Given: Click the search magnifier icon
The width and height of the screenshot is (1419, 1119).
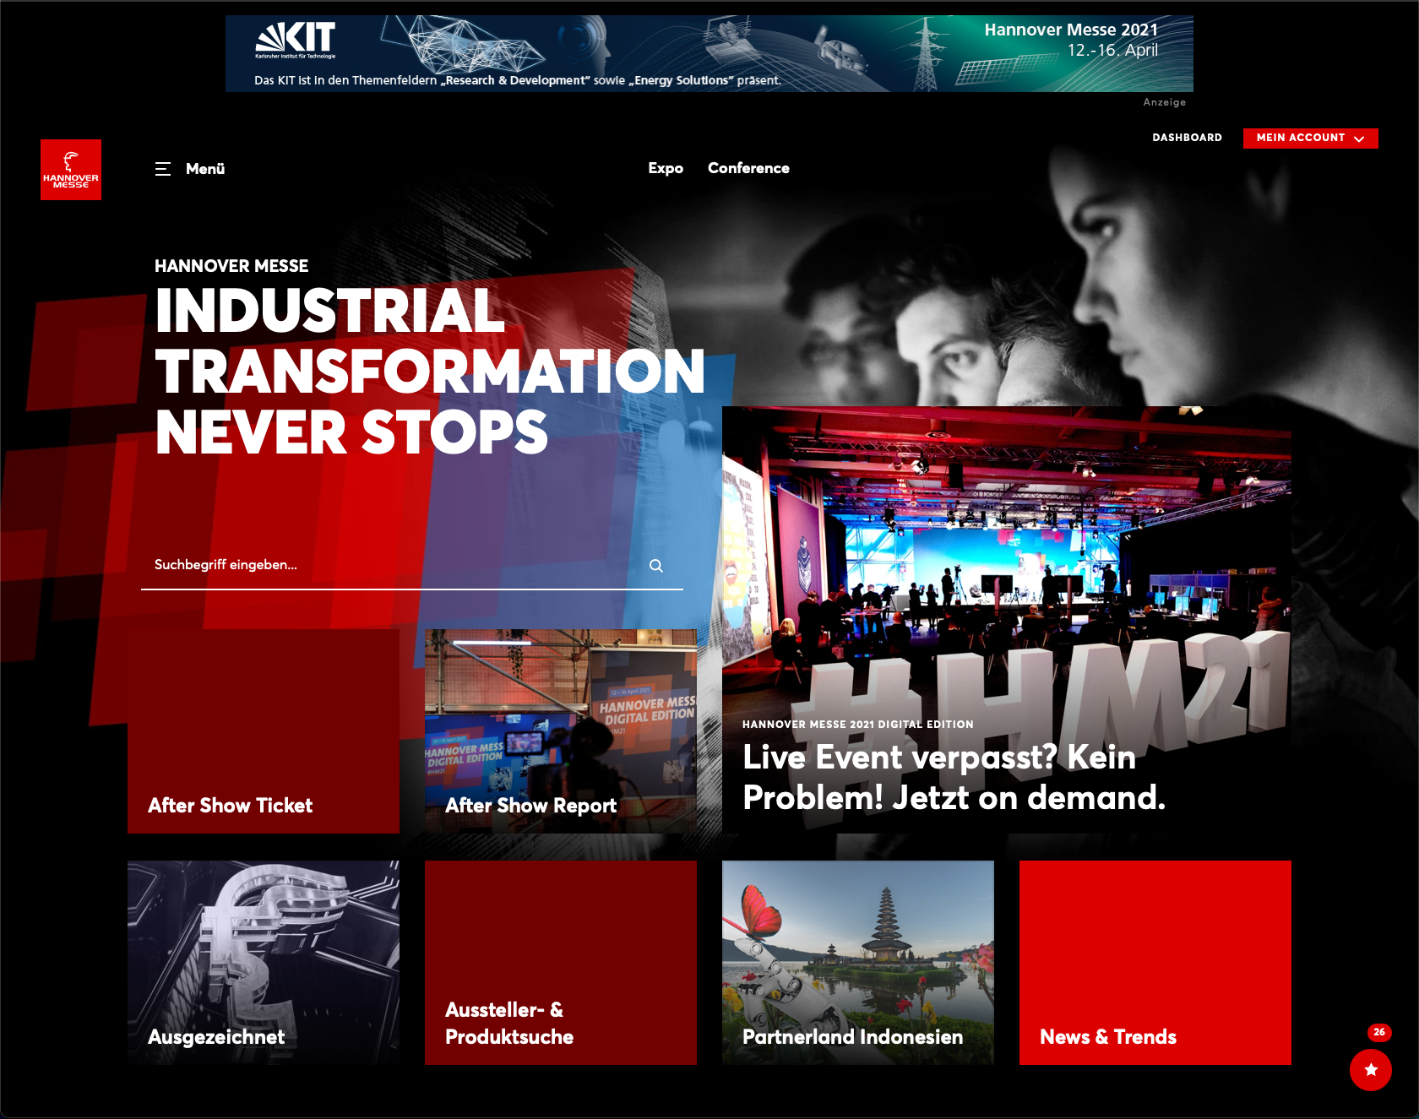Looking at the screenshot, I should pos(655,566).
